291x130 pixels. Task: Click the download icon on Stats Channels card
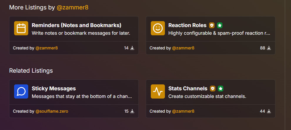(x=269, y=111)
